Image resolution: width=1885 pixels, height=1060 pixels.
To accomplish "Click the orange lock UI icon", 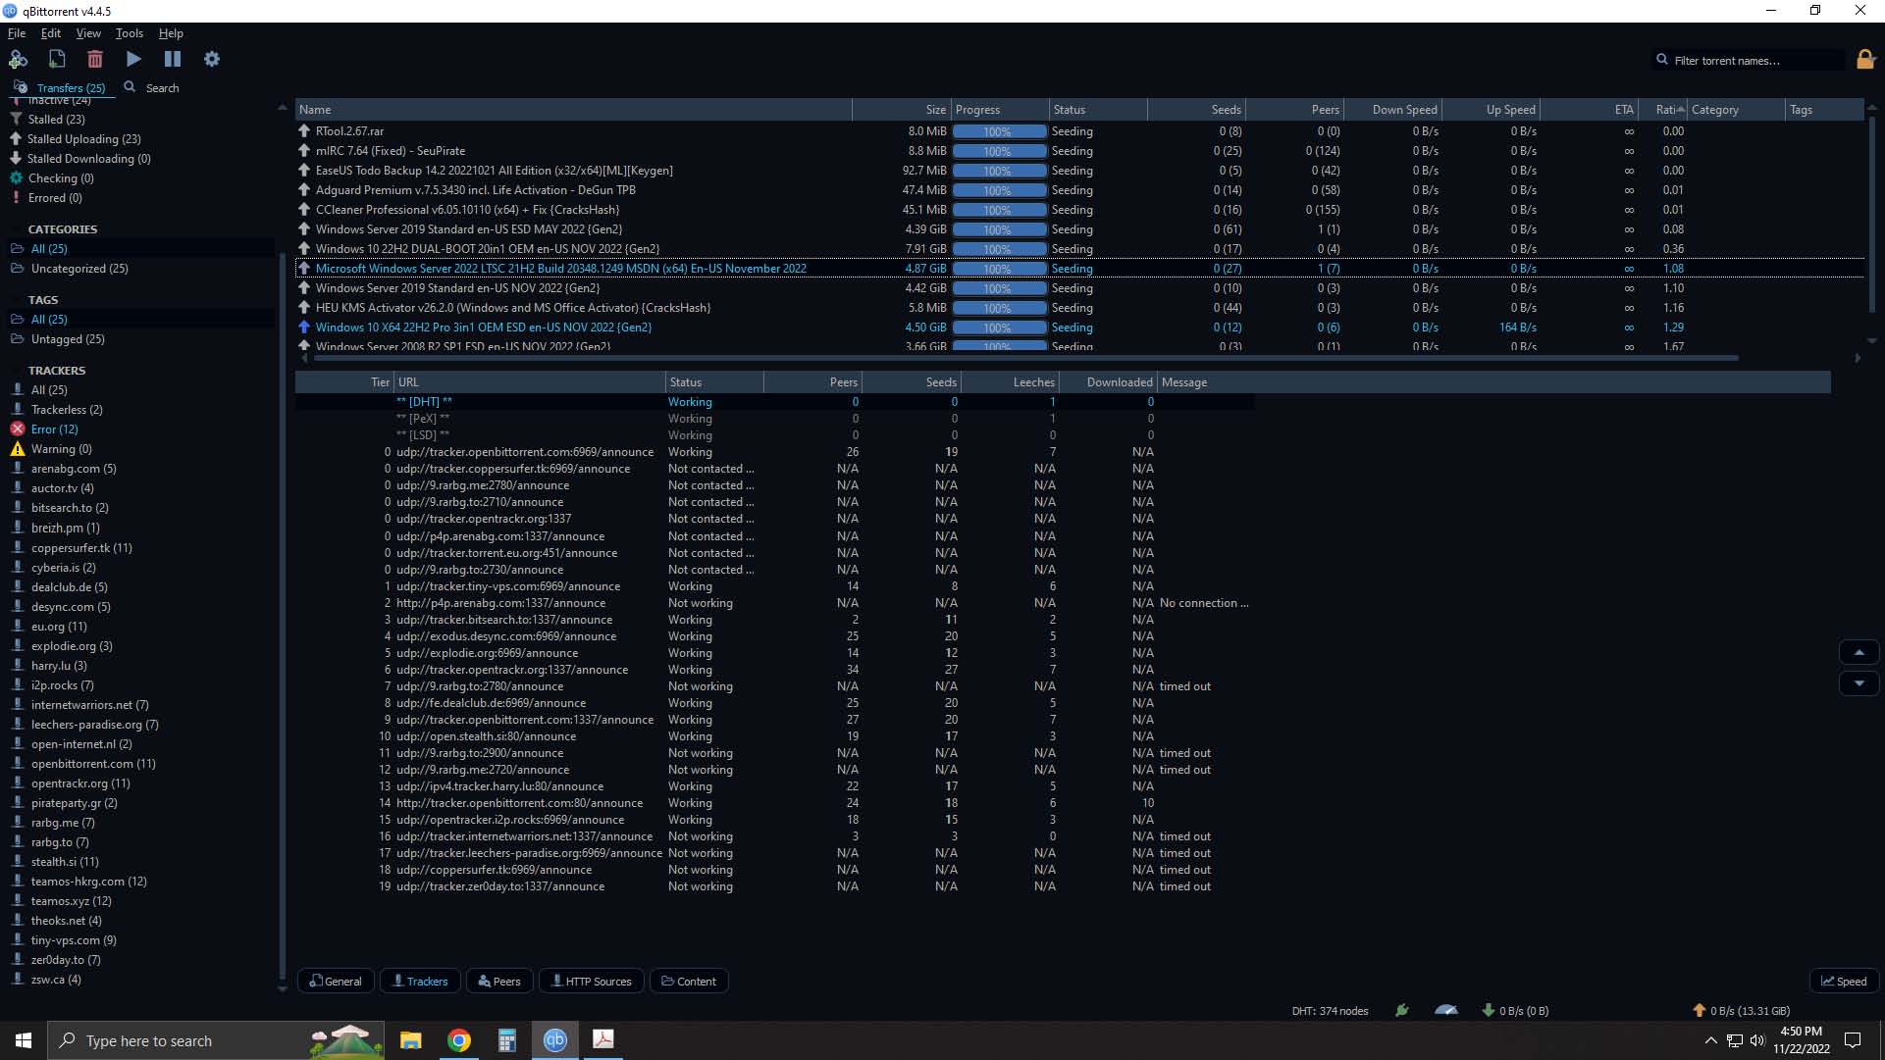I will (x=1865, y=60).
